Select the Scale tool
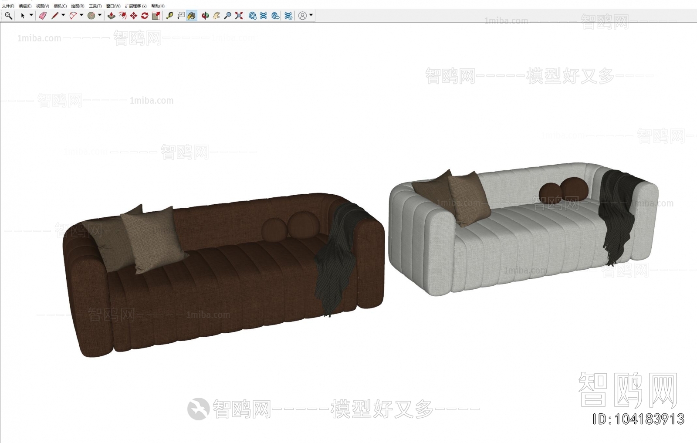 pyautogui.click(x=156, y=16)
